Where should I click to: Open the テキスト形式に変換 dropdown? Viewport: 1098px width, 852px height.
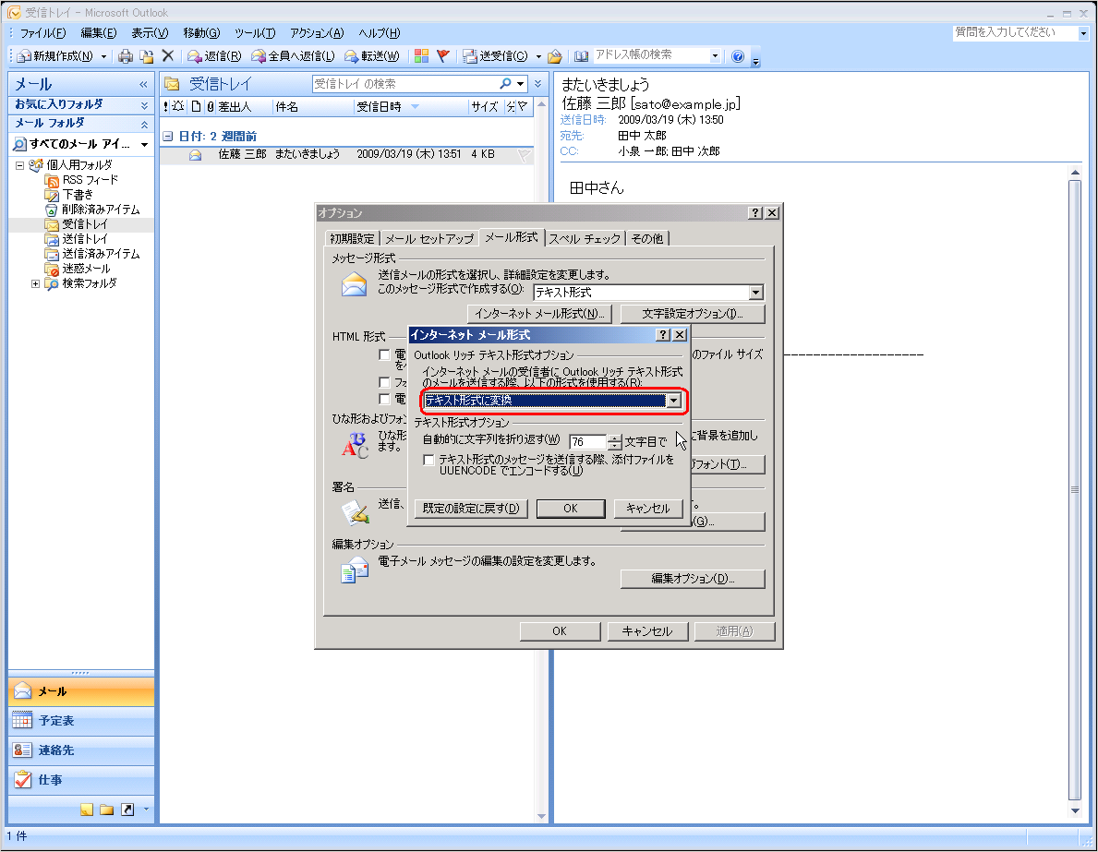tap(673, 401)
